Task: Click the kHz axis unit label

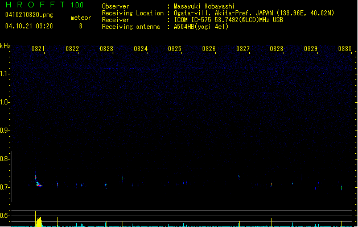Action: 5,46
